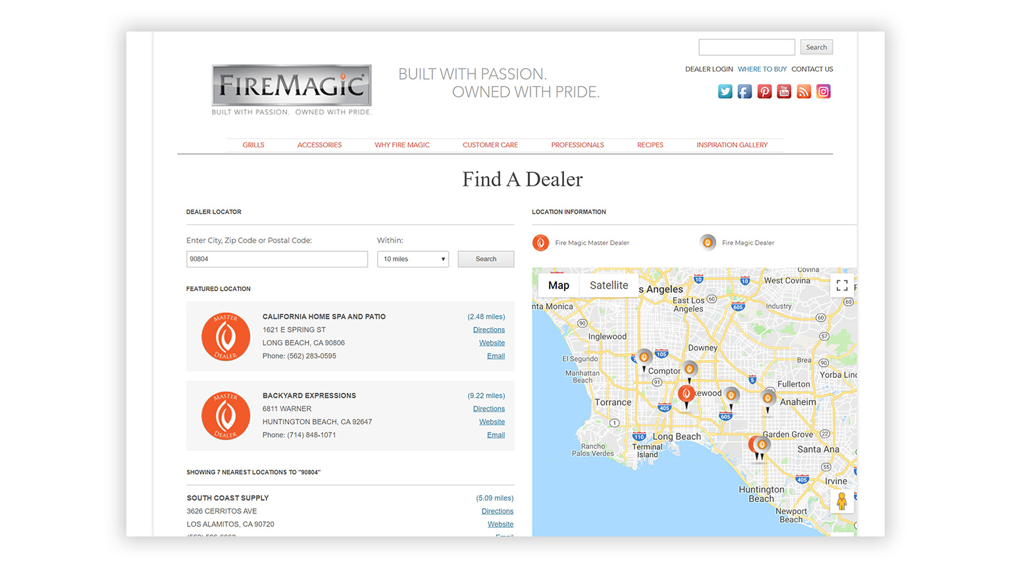The image size is (1011, 568).
Task: Click the Fire Magic Dealer legend icon
Action: click(708, 243)
